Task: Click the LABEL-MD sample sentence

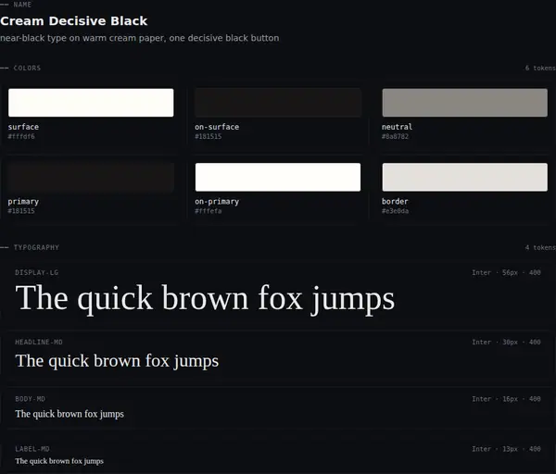Action: point(59,461)
